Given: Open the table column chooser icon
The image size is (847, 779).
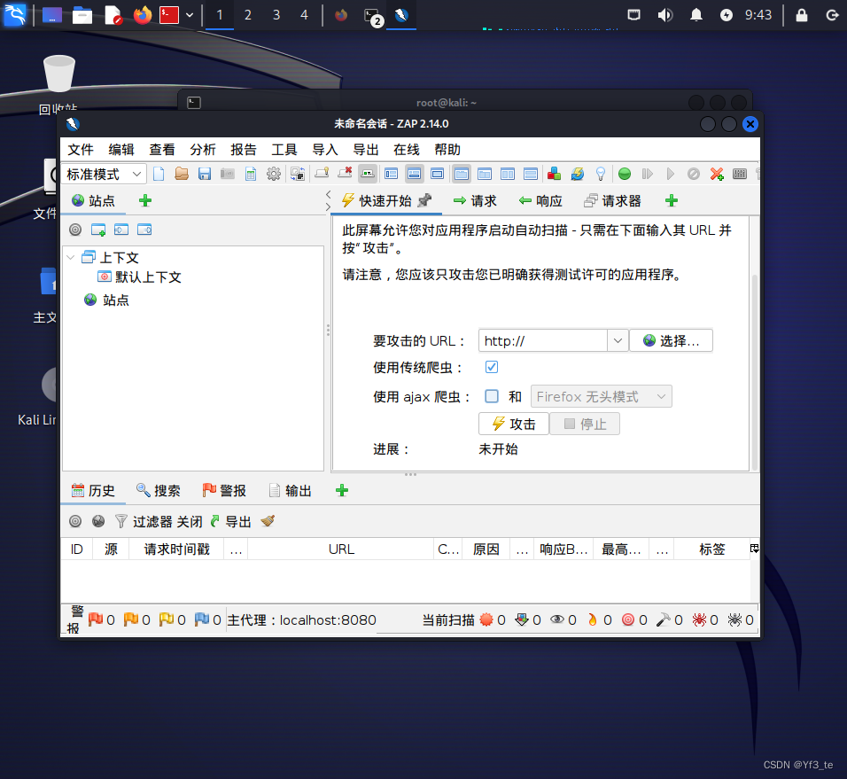Looking at the screenshot, I should click(x=755, y=549).
